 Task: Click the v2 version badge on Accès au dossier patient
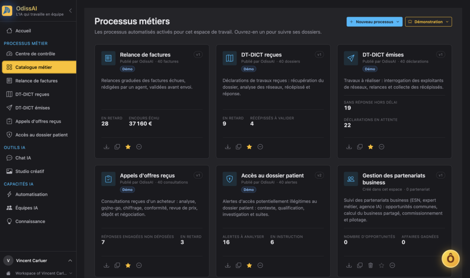point(319,176)
